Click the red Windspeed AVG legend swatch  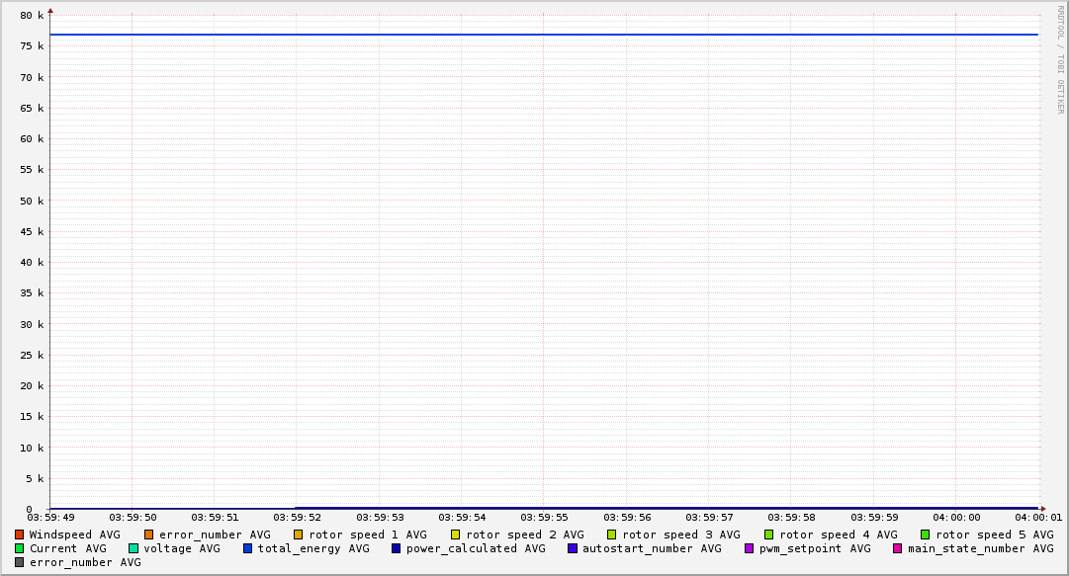pyautogui.click(x=19, y=535)
